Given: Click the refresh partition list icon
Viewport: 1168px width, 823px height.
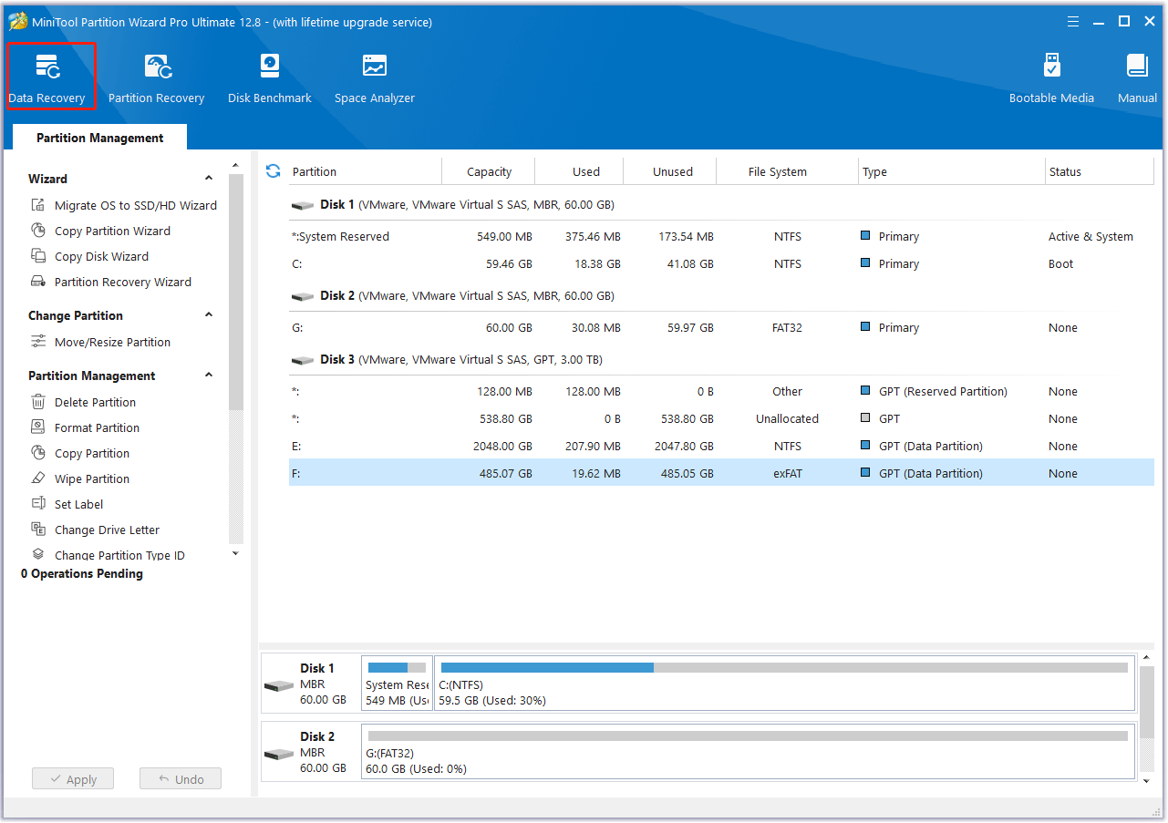Looking at the screenshot, I should tap(273, 171).
